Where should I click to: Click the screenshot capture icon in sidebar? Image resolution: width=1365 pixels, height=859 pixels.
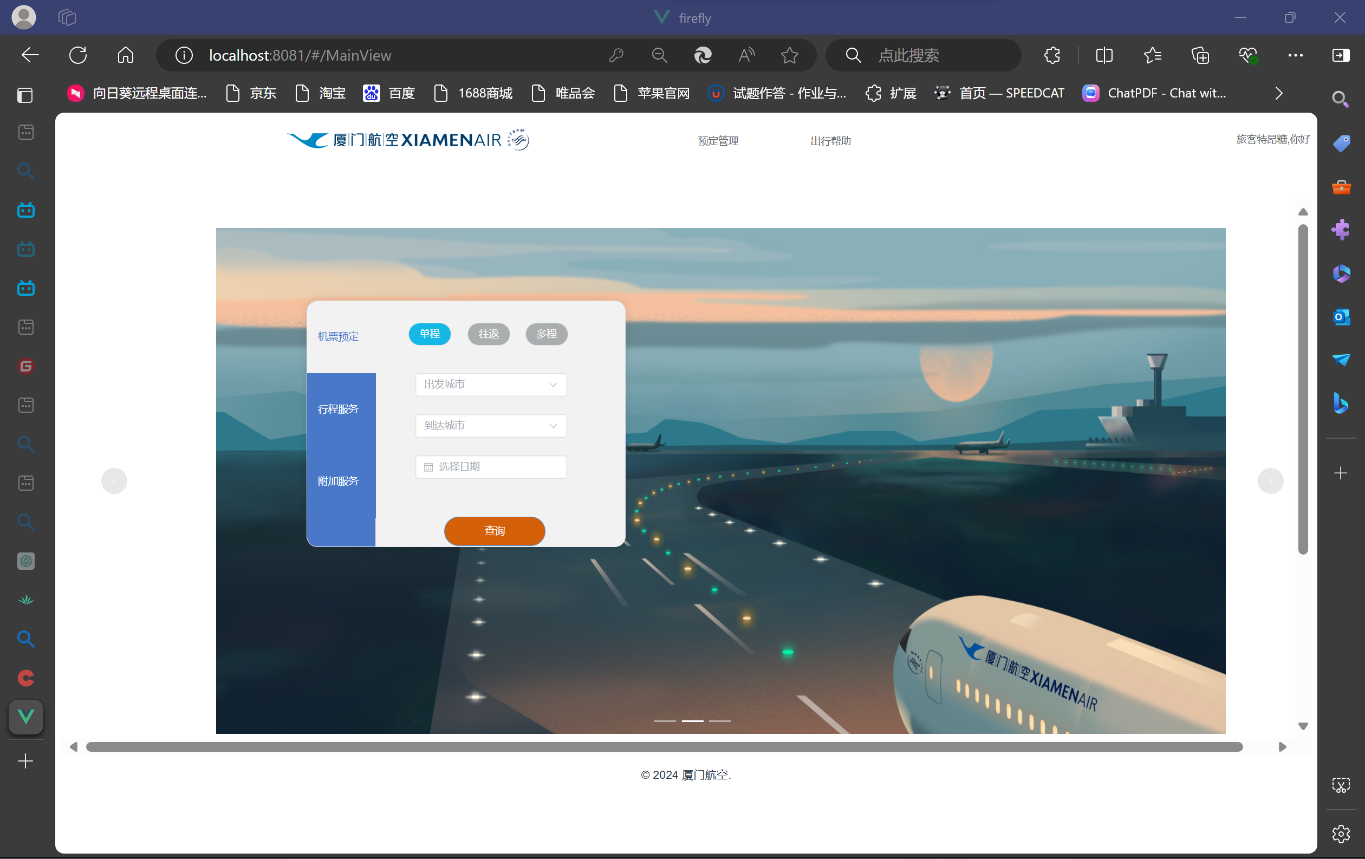1341,785
